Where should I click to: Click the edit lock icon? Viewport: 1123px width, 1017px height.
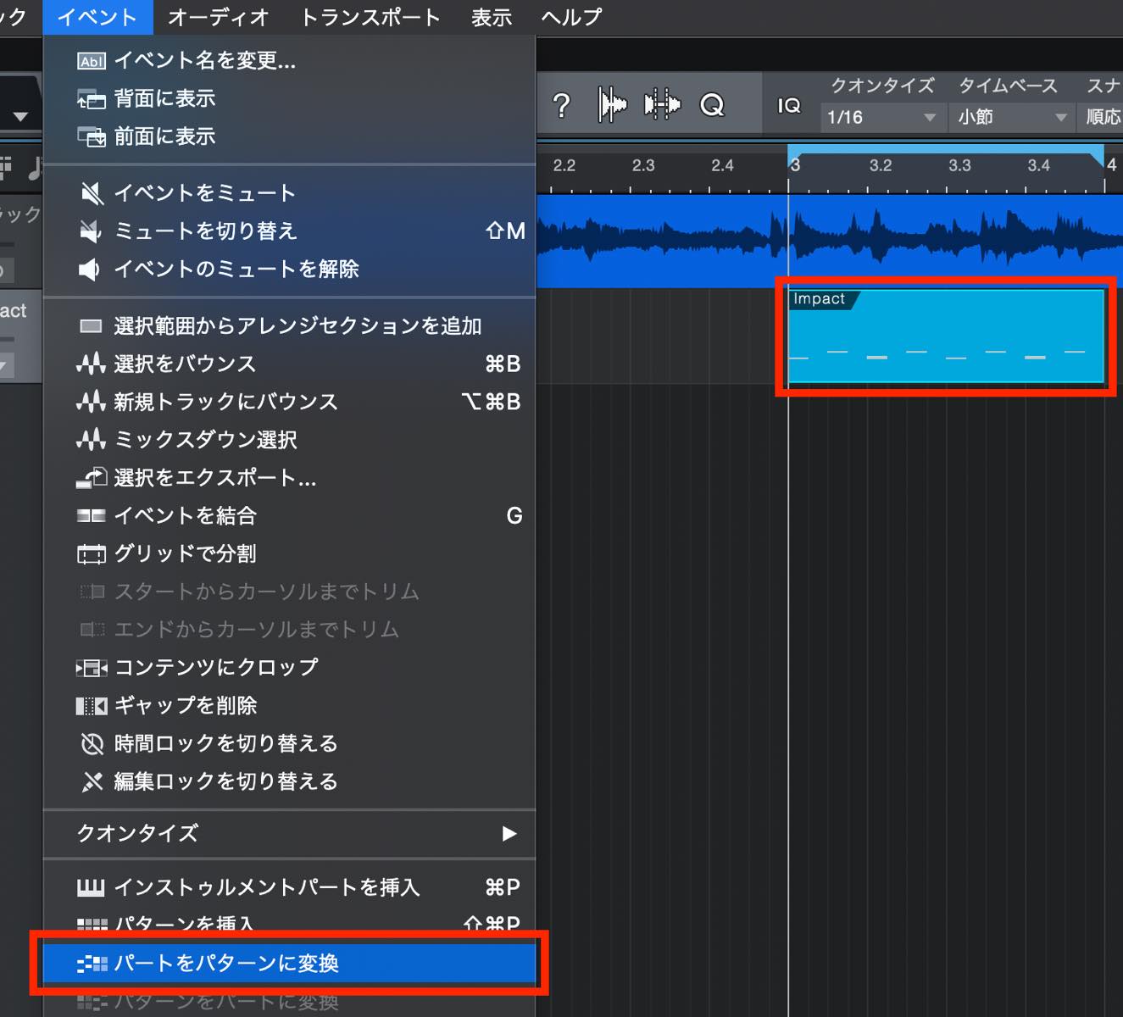click(92, 781)
